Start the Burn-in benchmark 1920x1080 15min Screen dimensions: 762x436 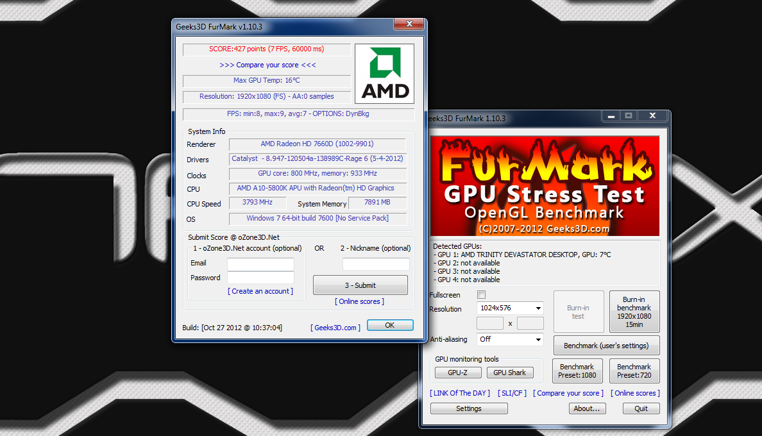(634, 312)
